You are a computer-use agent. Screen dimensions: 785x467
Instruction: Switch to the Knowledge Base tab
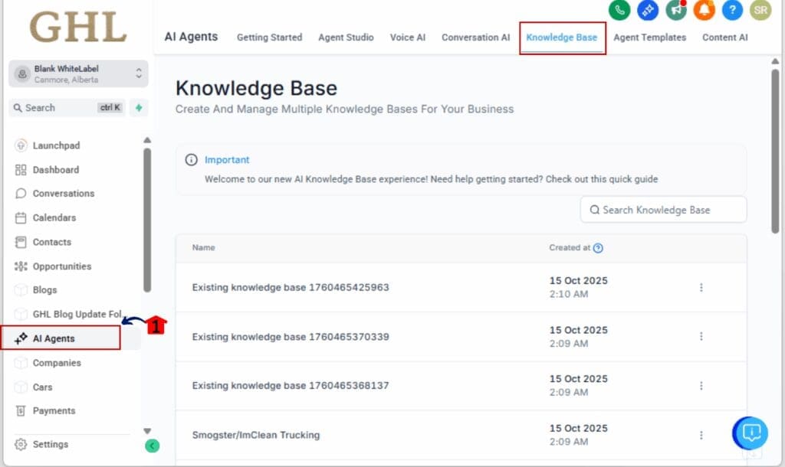[563, 37]
